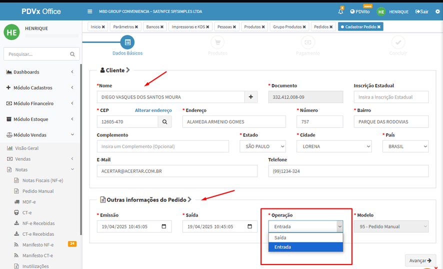Screen dimensions: 443x269
Task: Click the Pagamento step icon
Action: click(x=308, y=42)
